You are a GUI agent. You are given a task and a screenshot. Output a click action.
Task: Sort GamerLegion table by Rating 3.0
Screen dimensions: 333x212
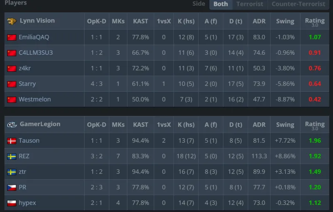pos(315,125)
